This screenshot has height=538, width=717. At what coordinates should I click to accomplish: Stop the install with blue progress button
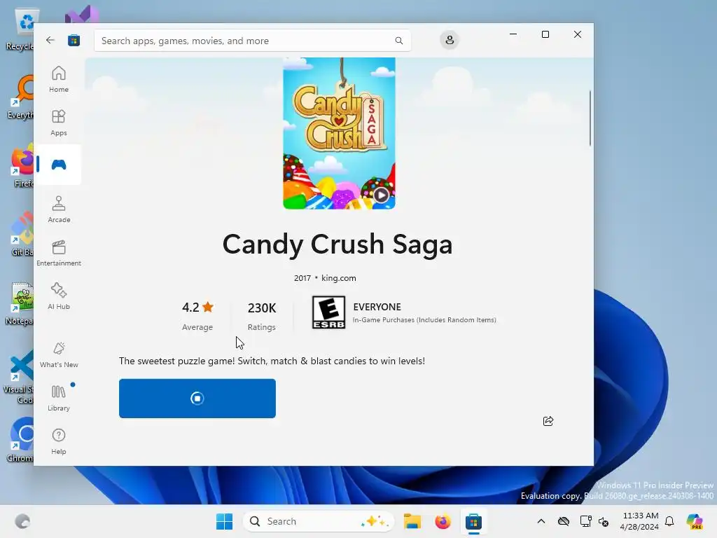[197, 398]
